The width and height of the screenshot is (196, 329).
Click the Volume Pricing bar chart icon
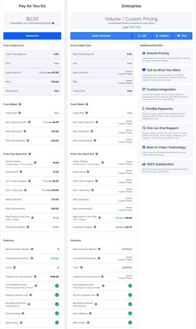click(144, 53)
